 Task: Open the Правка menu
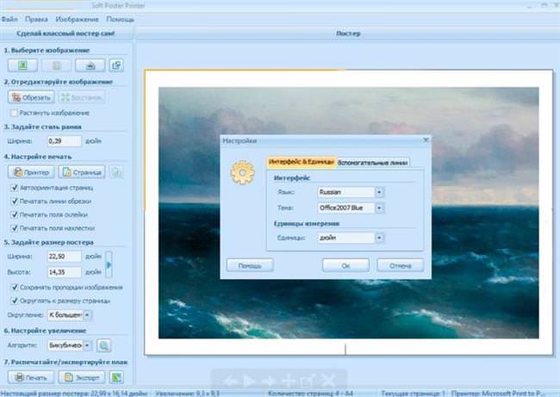point(36,19)
